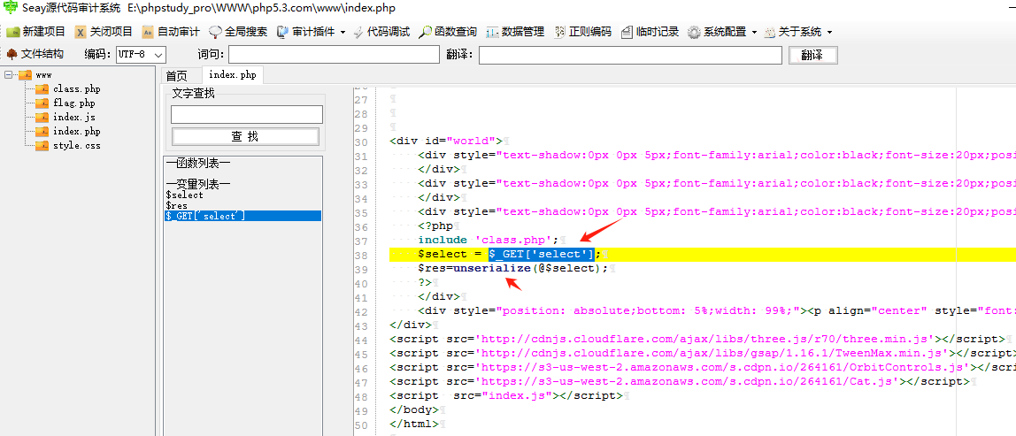The width and height of the screenshot is (1016, 436).
Task: Click the 正则编码 toolbar icon
Action: point(560,32)
